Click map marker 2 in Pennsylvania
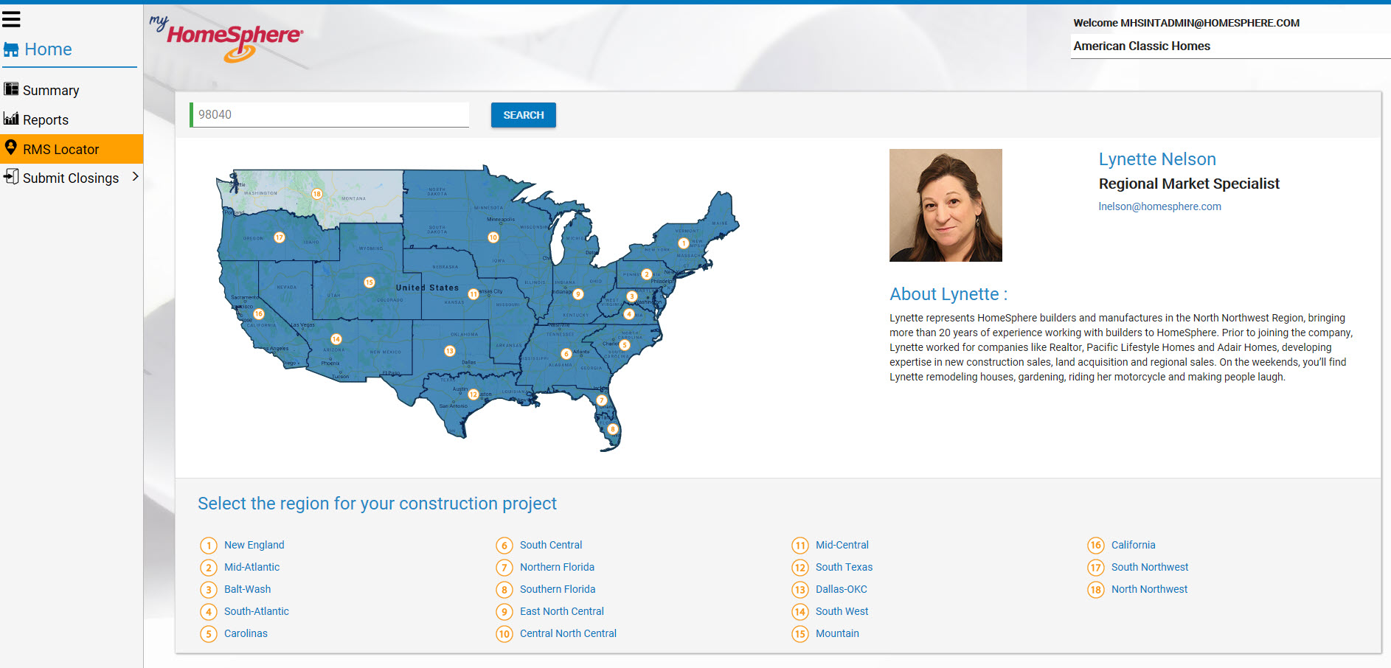 (x=647, y=274)
